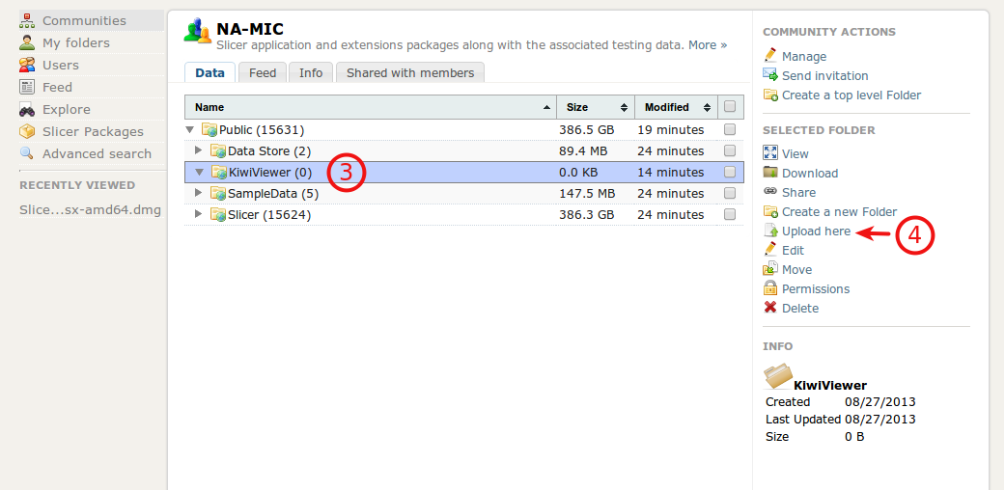Click the Download folder icon
This screenshot has height=490, width=1005.
point(770,173)
